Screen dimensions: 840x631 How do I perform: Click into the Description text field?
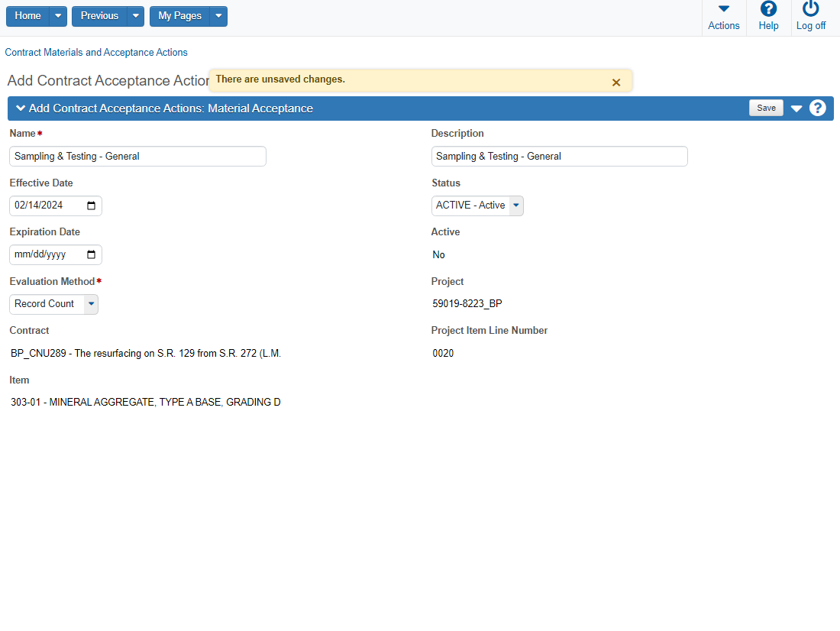click(x=559, y=157)
